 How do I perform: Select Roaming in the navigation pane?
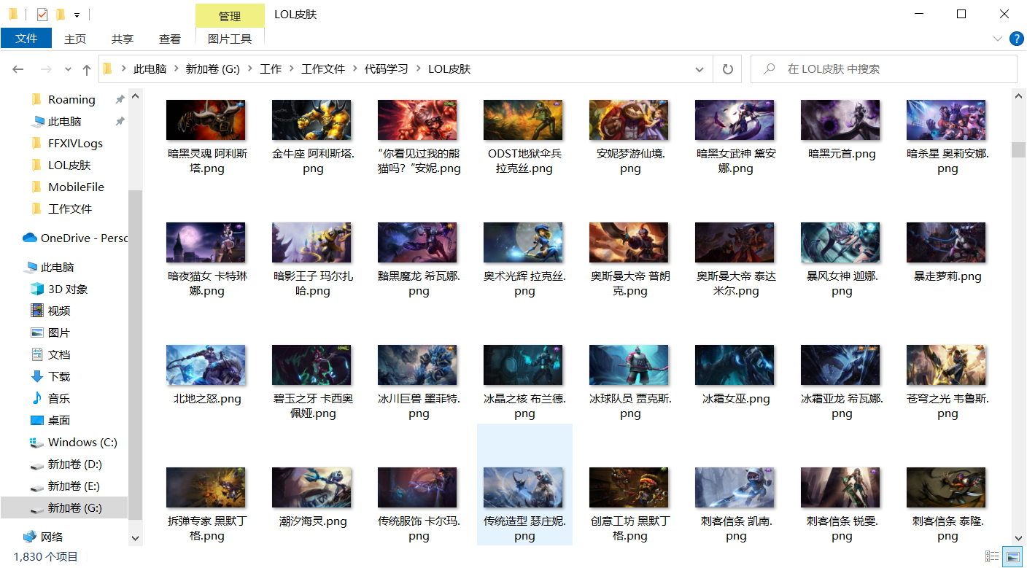(71, 100)
